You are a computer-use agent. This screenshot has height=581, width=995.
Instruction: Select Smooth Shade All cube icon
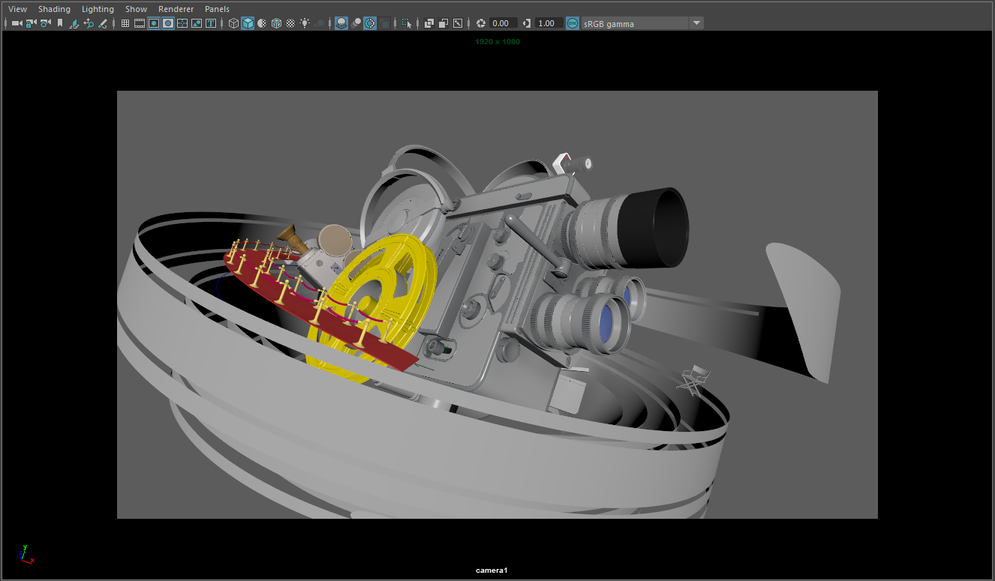click(248, 23)
